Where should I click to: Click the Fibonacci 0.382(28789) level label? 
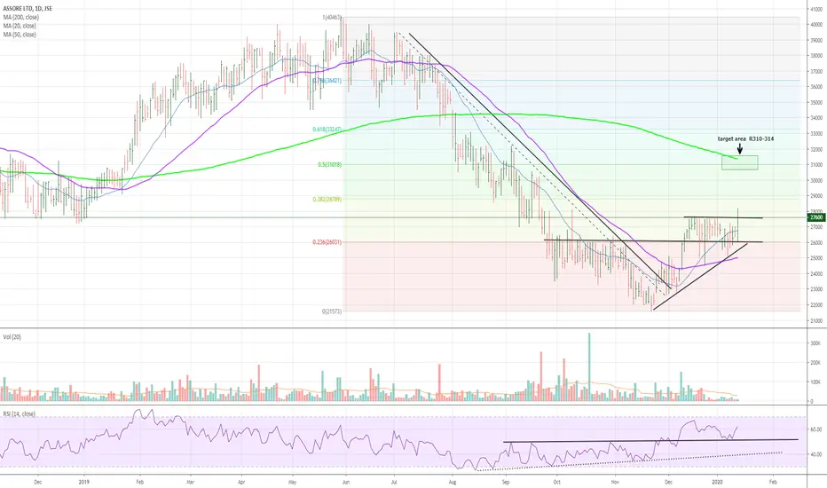pyautogui.click(x=327, y=200)
